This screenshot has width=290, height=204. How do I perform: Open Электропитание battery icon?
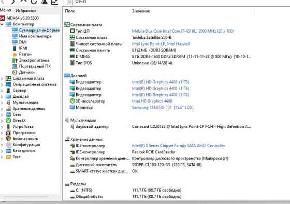(15, 60)
